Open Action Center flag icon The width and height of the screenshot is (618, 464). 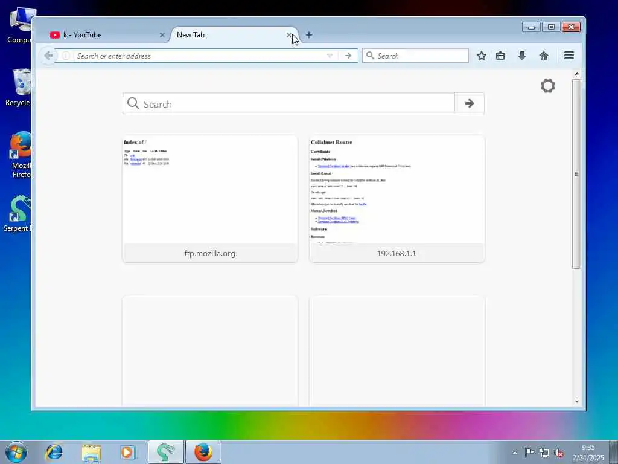pos(529,452)
